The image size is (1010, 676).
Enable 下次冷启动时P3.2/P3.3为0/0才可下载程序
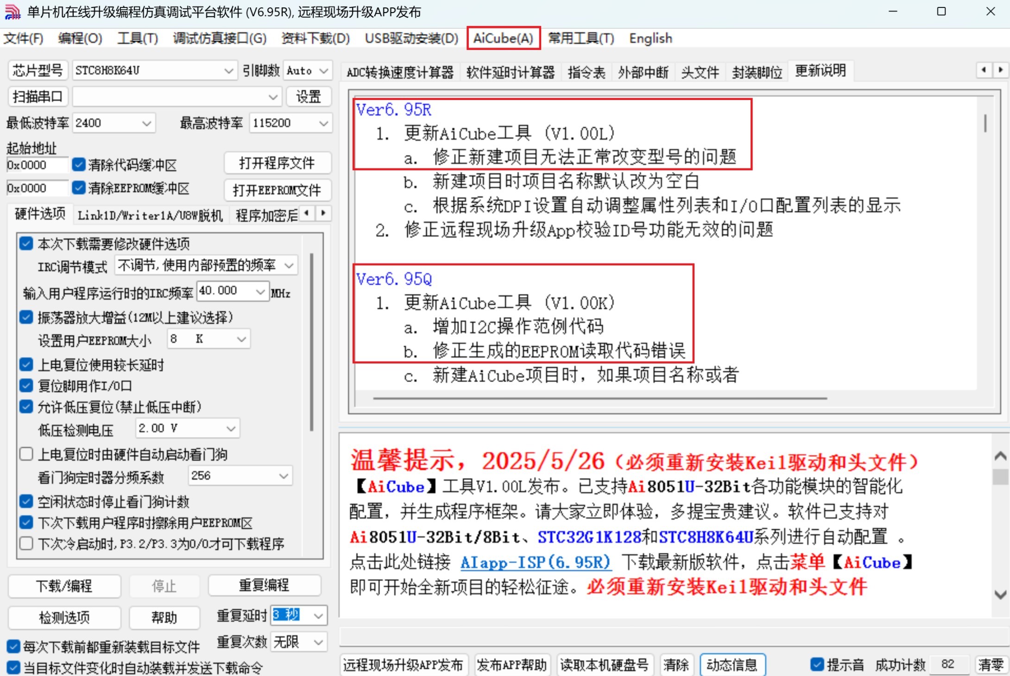[26, 543]
